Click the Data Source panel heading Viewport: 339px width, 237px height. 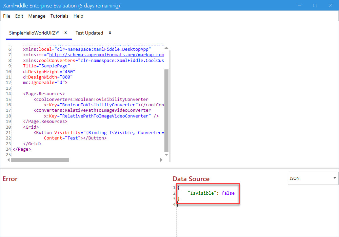191,179
